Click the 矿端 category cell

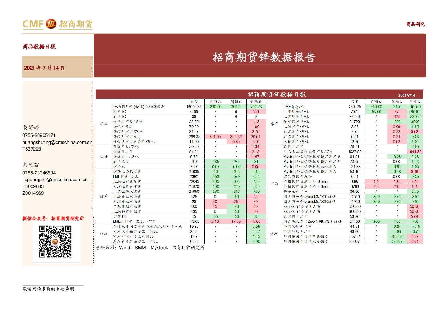click(104, 124)
